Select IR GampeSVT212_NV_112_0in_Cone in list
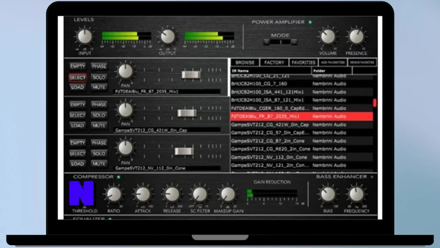 pos(302,157)
